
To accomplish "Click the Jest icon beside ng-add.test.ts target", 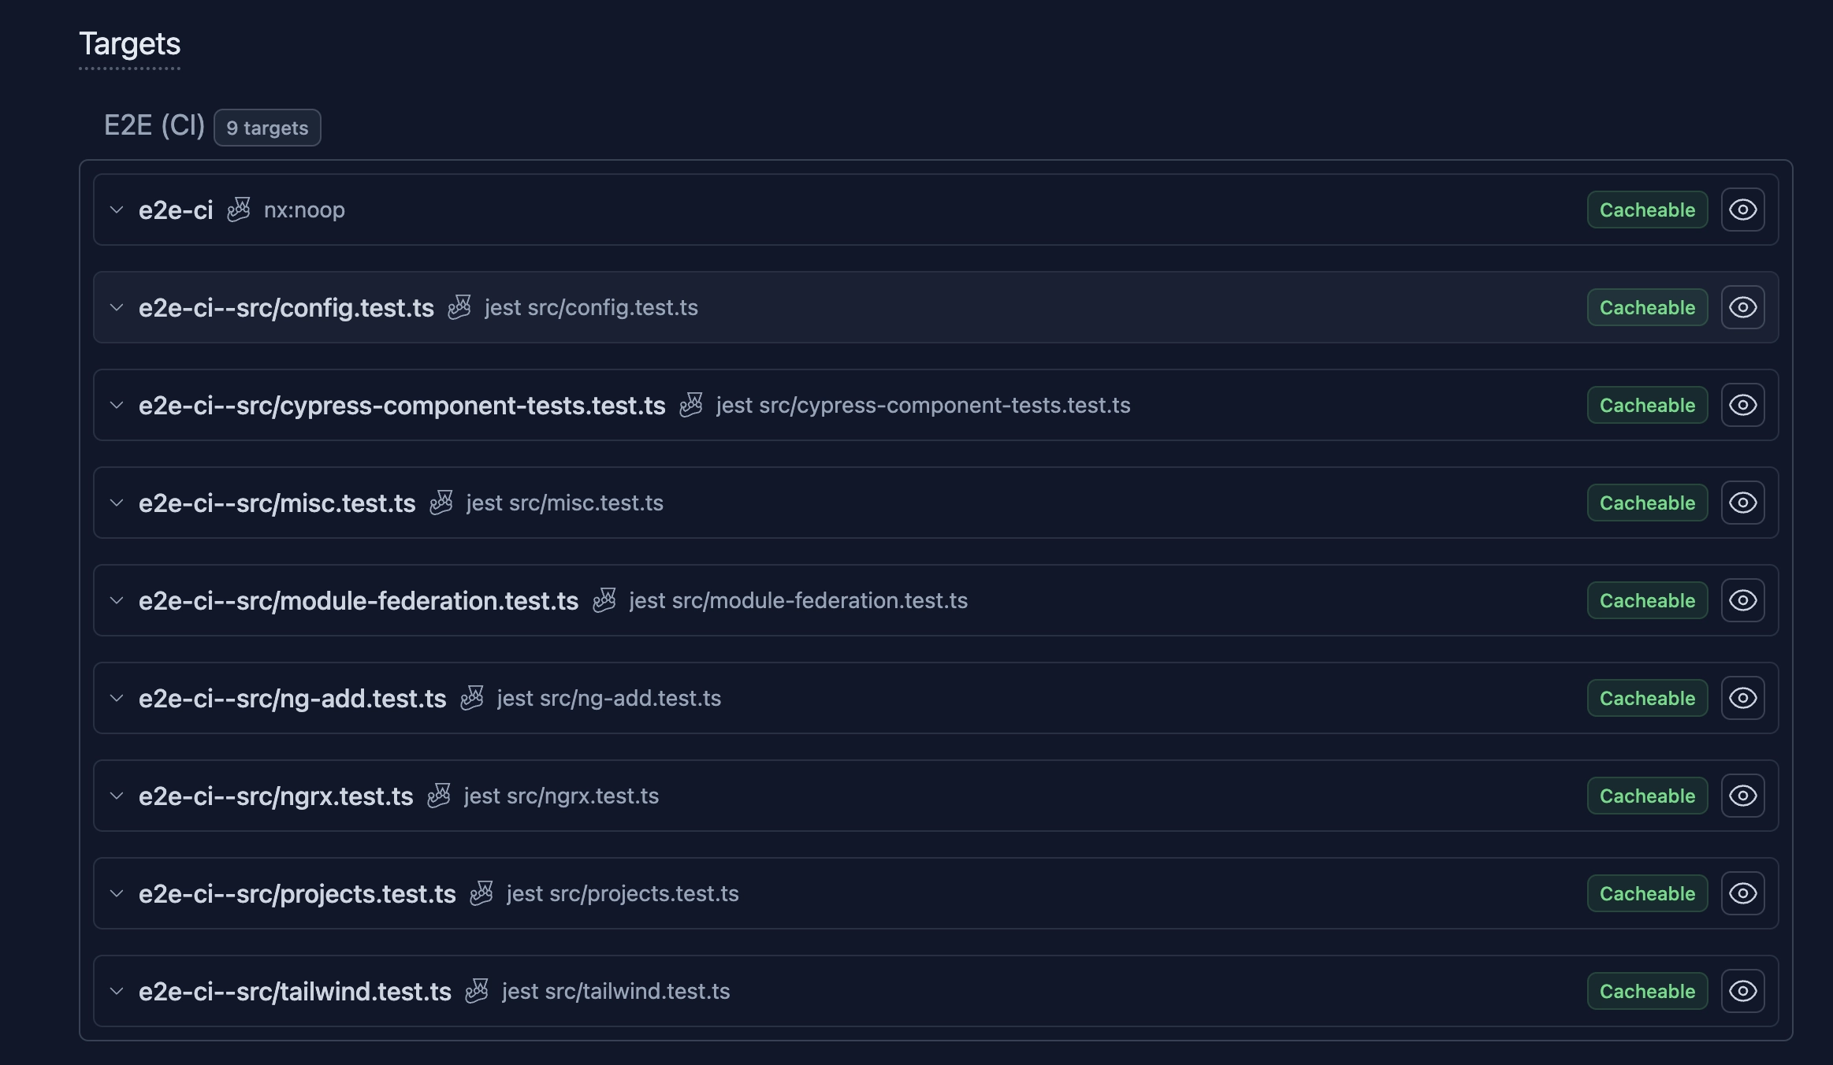I will [x=472, y=698].
